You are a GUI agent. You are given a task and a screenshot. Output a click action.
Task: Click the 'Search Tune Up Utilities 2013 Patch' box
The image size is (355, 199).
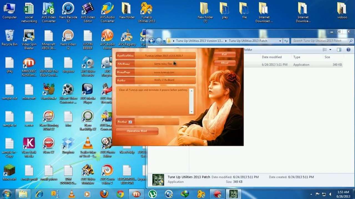pyautogui.click(x=322, y=41)
